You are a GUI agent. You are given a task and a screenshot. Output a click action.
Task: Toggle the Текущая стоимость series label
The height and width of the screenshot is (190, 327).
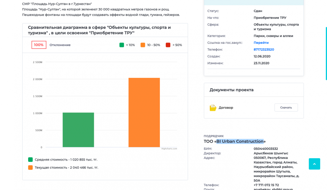(x=66, y=167)
